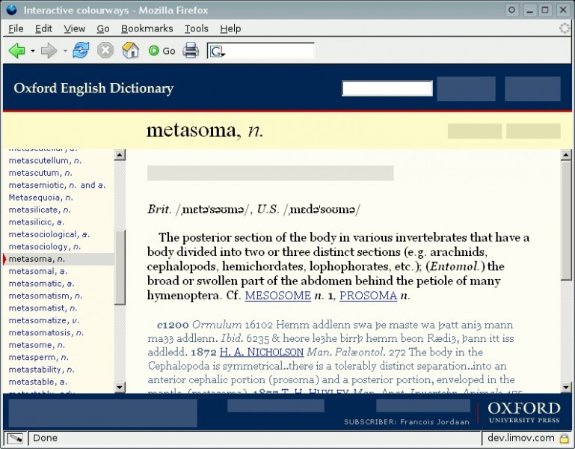Click the Forward arrow button
575x449 pixels.
[49, 51]
